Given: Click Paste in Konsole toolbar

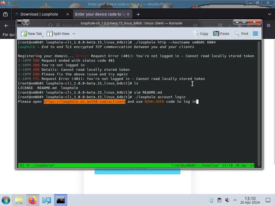Looking at the screenshot, I should point(221,34).
